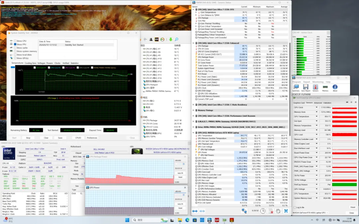Enable the Stress cache checkbox
This screenshot has width=359, height=224.
[x=15, y=48]
